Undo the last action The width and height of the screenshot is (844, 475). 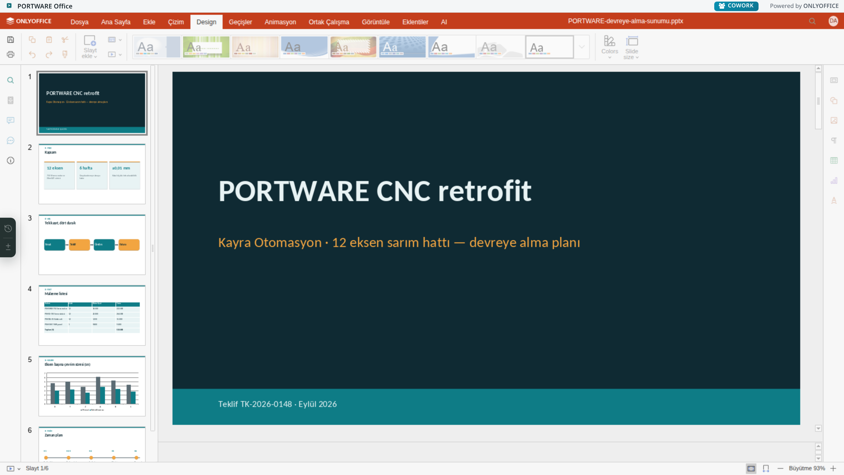(32, 54)
